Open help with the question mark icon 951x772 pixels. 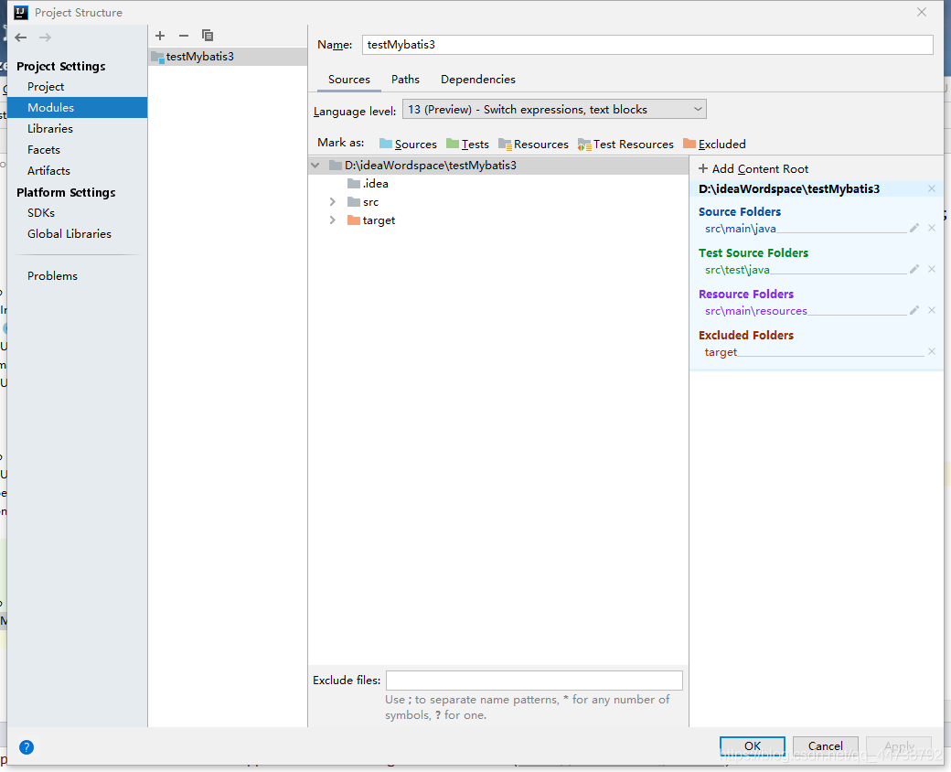click(27, 747)
